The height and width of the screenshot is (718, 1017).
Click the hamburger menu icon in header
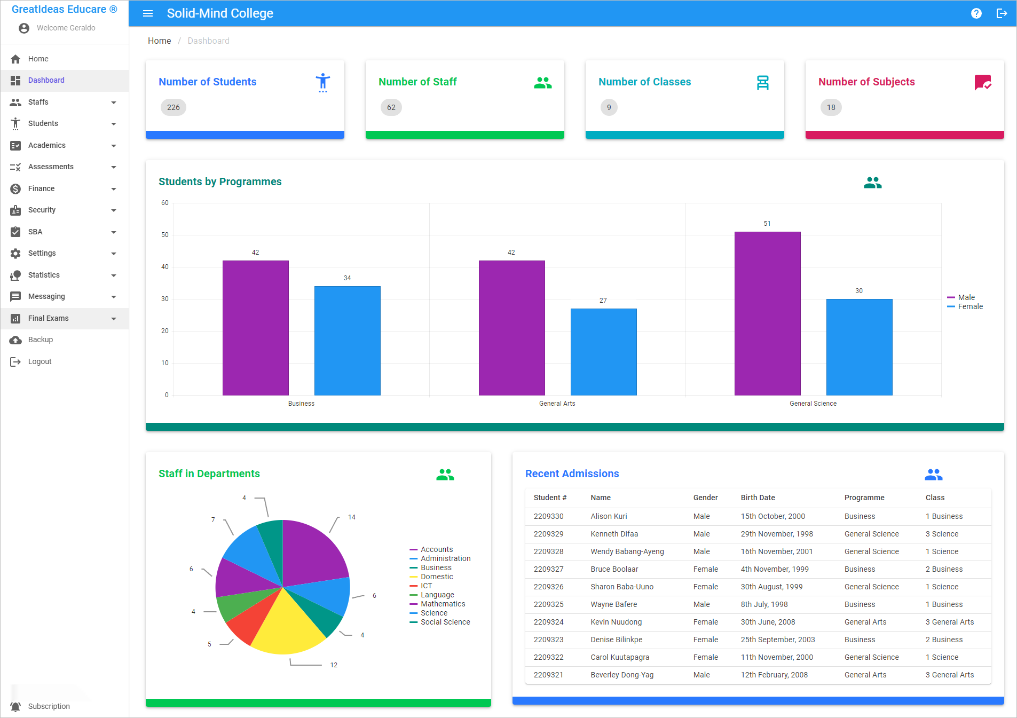pos(148,13)
